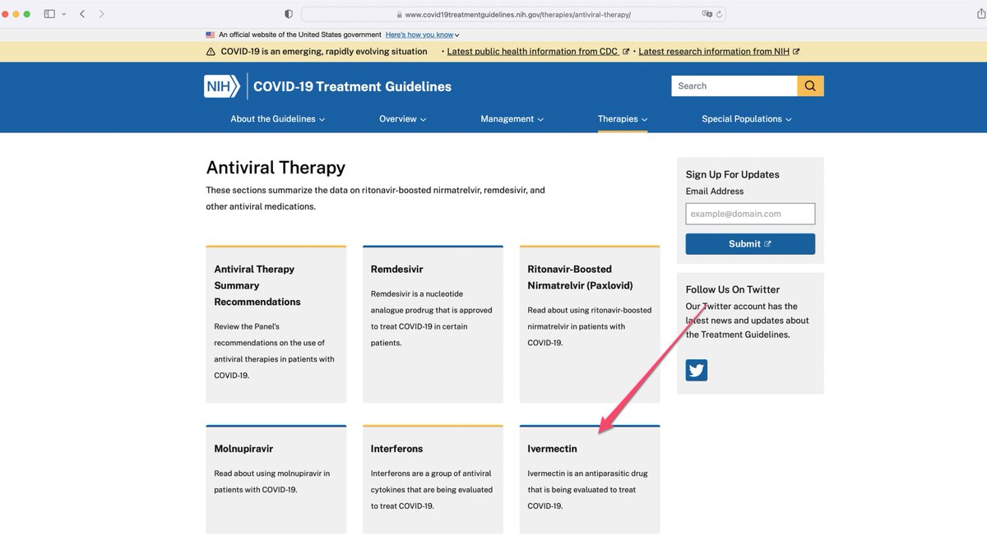Open the Ivermectin card
Viewport: 987px width, 554px height.
click(590, 479)
